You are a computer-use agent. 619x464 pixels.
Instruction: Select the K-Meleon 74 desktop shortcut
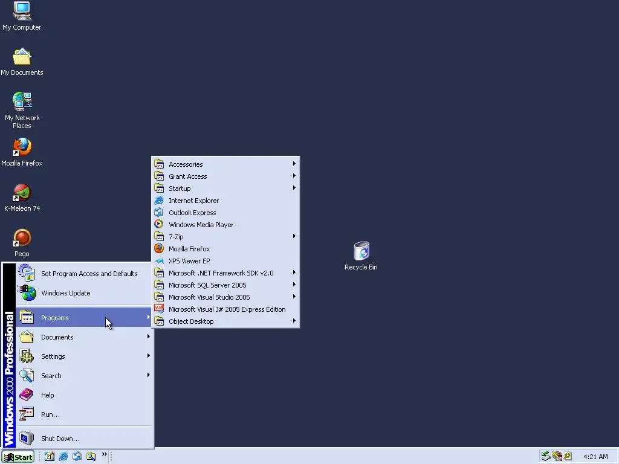click(x=22, y=198)
